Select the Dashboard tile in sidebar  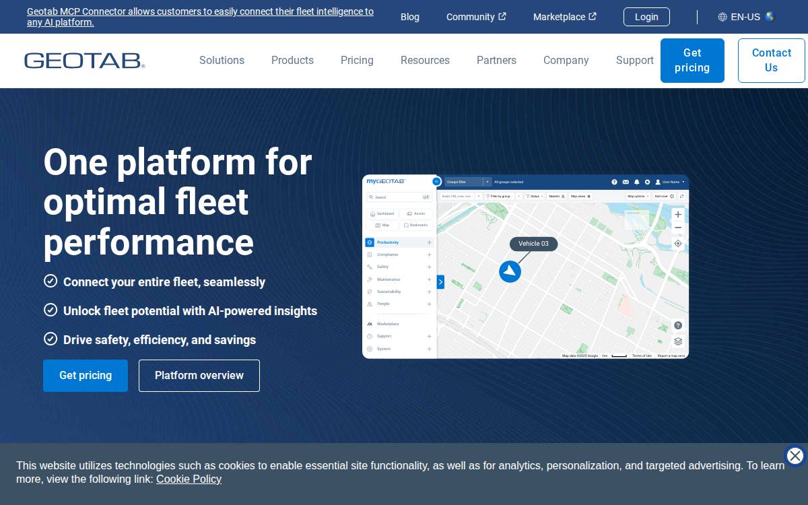[382, 213]
